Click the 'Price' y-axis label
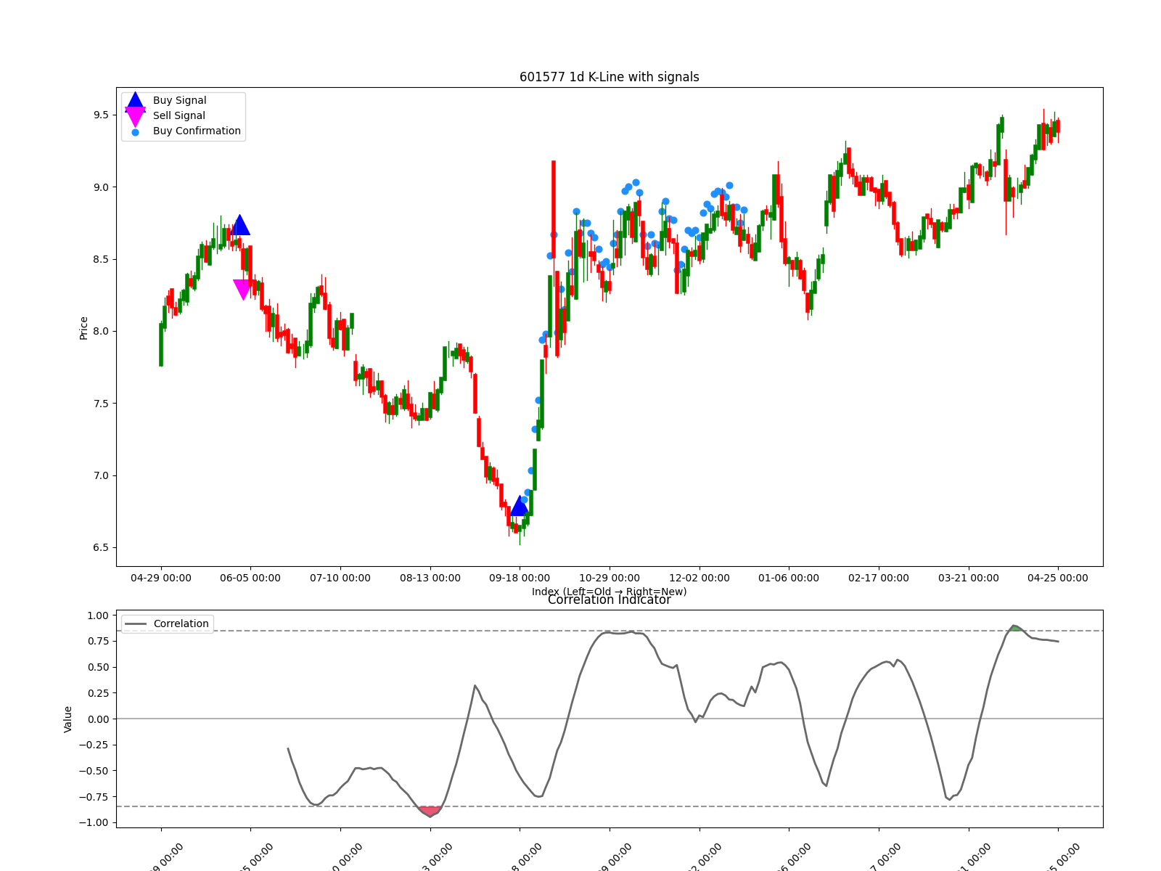Screen dimensions: 1161x871 point(83,328)
